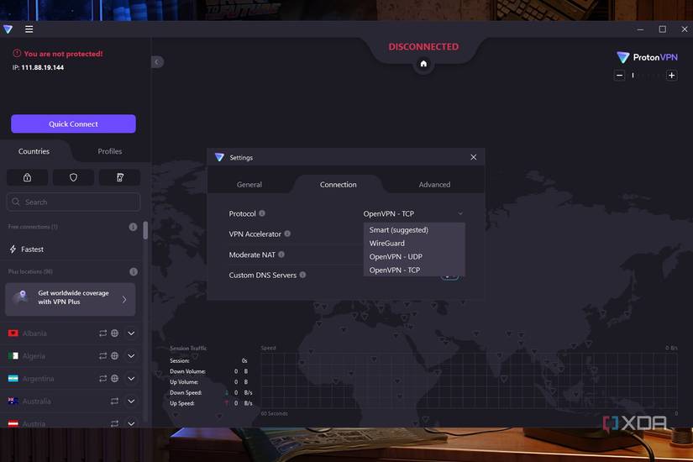Select OpenVPN - TCP in dropdown list
Image resolution: width=693 pixels, height=462 pixels.
[414, 270]
